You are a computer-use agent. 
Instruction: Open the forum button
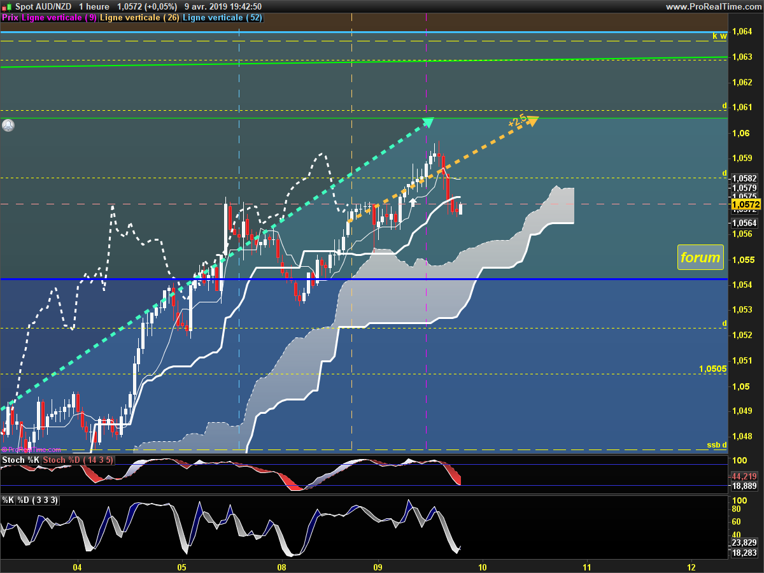coord(700,258)
